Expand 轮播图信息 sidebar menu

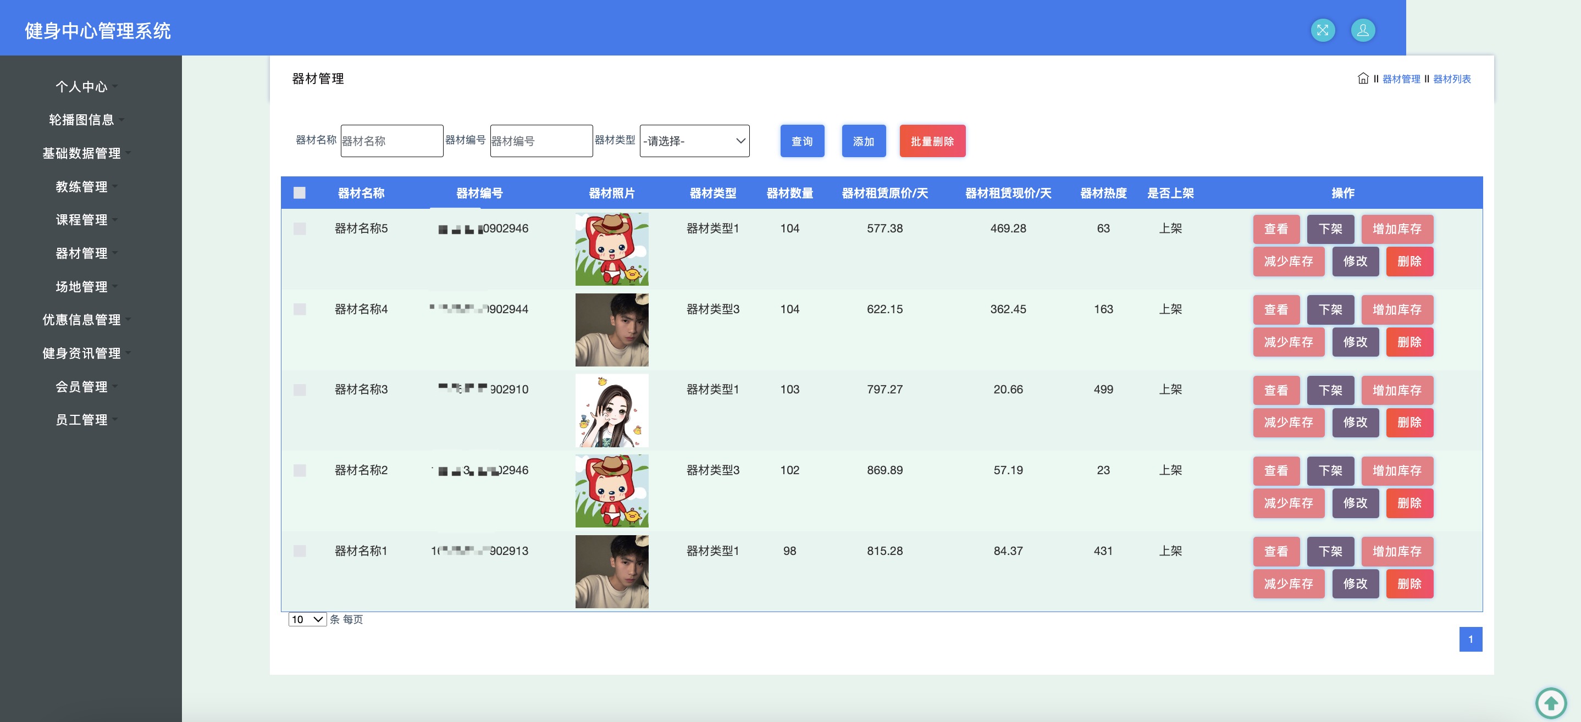click(x=86, y=120)
